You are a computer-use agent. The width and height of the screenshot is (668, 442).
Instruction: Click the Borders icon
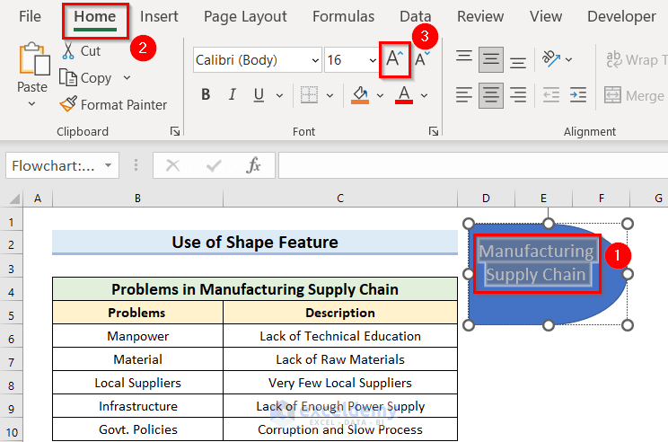tap(309, 95)
